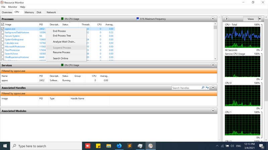Collapse the Associated Handles section
268x150 pixels.
point(213,88)
